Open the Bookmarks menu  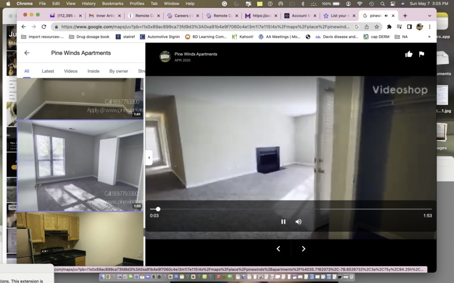(x=112, y=3)
